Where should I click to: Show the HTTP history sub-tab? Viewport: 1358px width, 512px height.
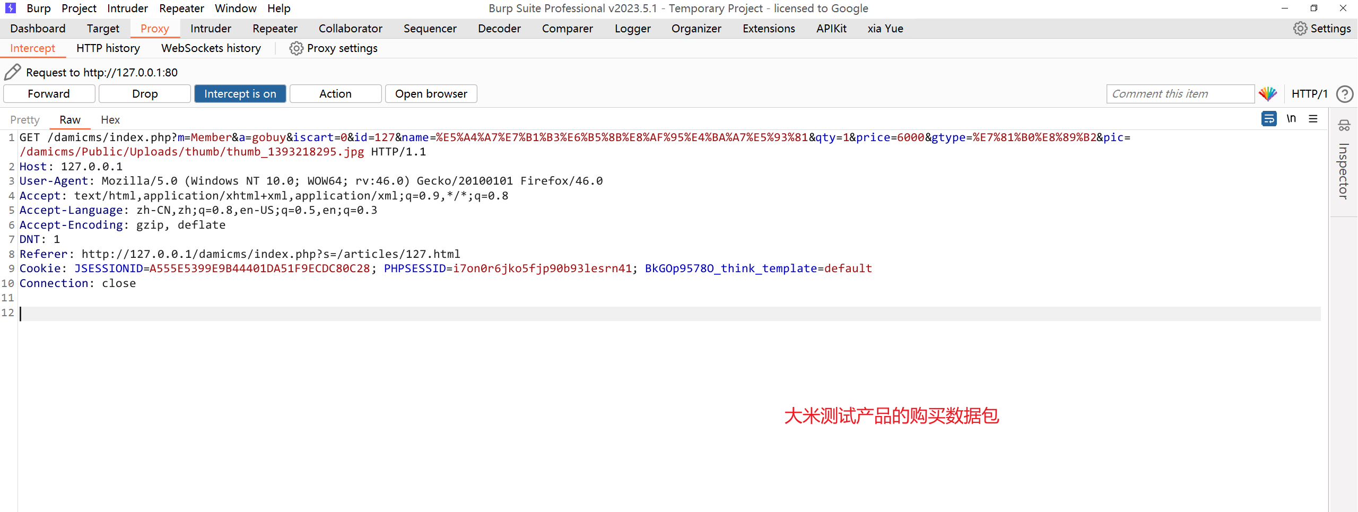coord(108,48)
